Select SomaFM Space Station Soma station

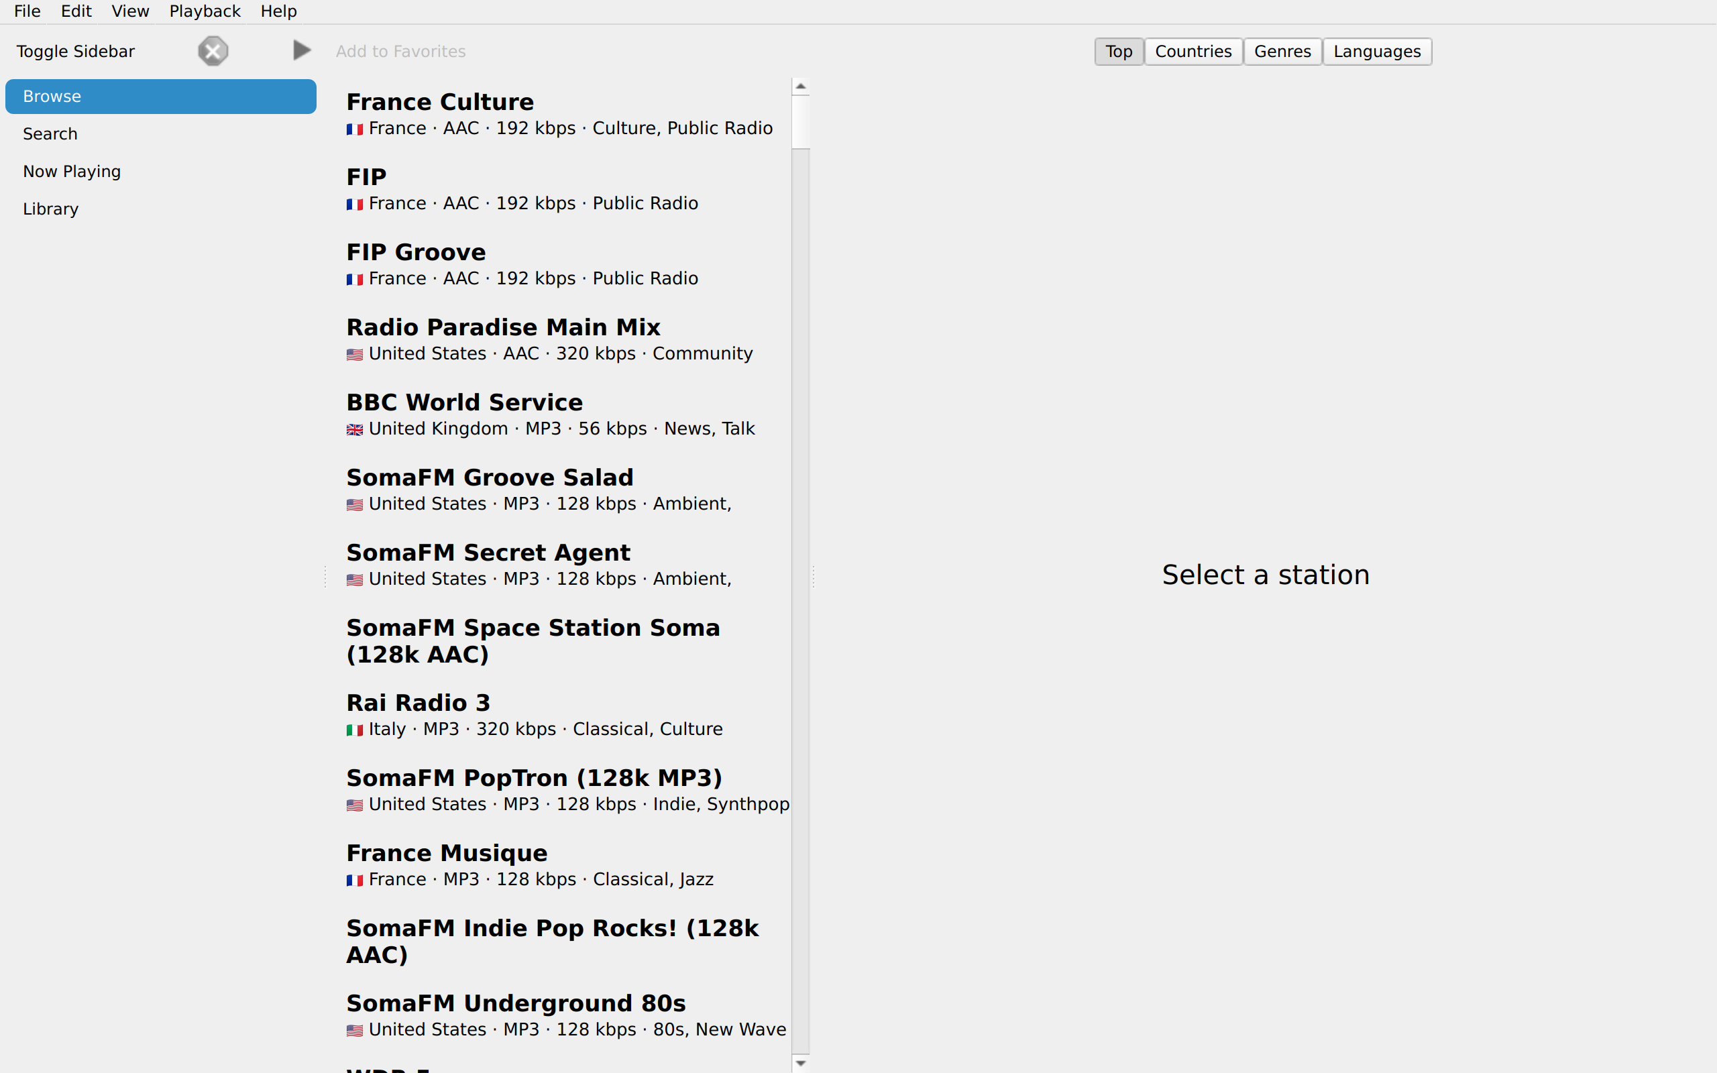click(564, 641)
